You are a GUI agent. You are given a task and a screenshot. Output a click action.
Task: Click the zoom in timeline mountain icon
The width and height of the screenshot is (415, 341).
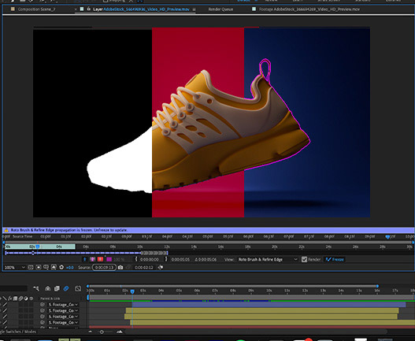click(x=120, y=332)
